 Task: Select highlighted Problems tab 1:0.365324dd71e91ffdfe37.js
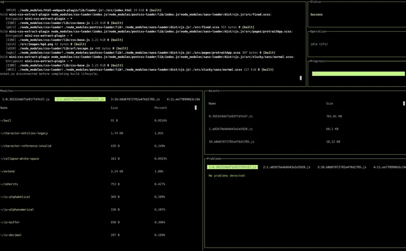click(x=232, y=167)
